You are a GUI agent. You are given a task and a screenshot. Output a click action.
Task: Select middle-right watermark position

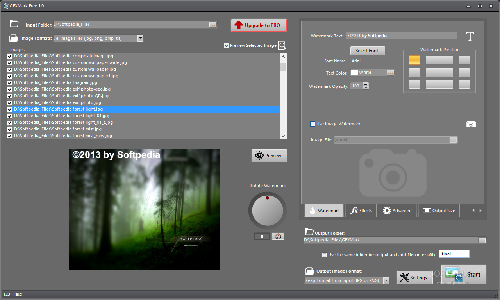click(x=464, y=73)
